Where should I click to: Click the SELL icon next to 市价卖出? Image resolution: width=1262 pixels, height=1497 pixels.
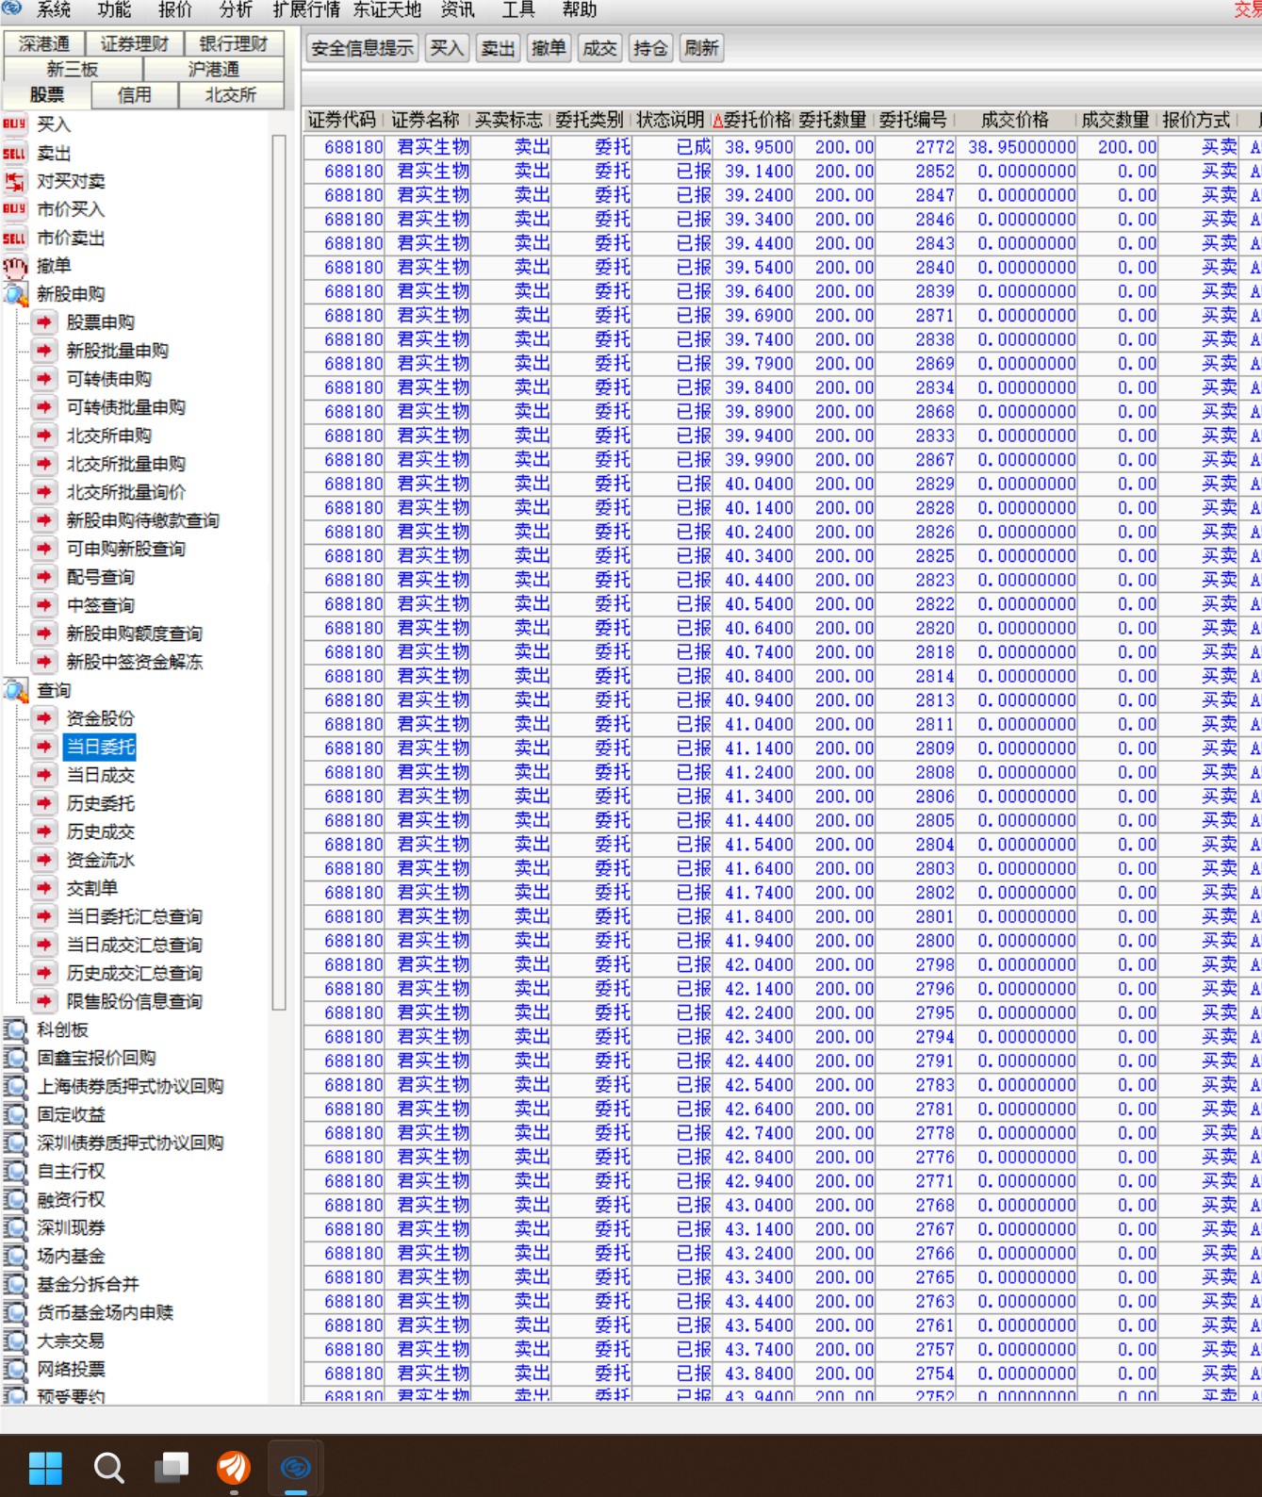click(x=14, y=238)
